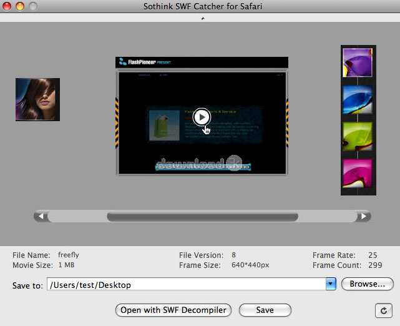Select the blue abstract thumbnail
The image size is (400, 326).
(358, 99)
